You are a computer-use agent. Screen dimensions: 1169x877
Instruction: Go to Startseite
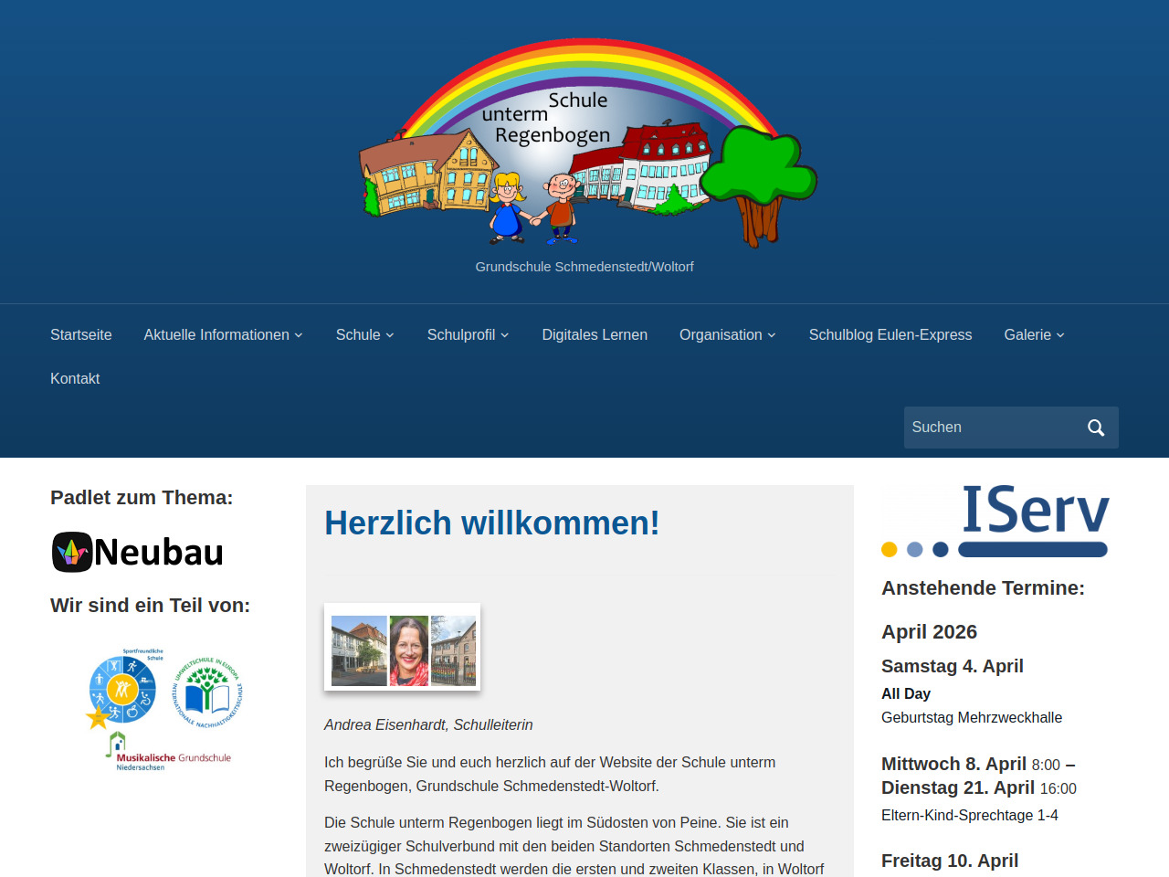(81, 335)
